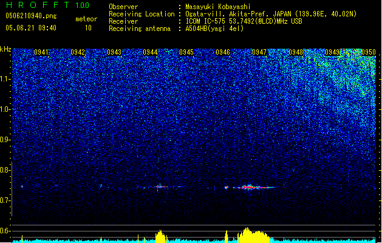Click the 0.9 kHz axis label

[x=5, y=140]
